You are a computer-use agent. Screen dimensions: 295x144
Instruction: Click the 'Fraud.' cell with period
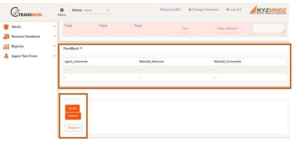pos(139,26)
